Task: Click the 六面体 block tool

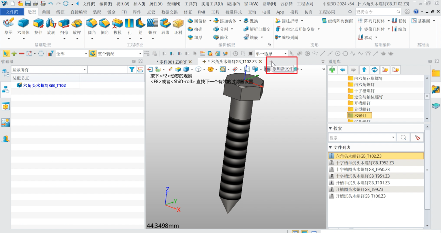Action: click(x=23, y=27)
